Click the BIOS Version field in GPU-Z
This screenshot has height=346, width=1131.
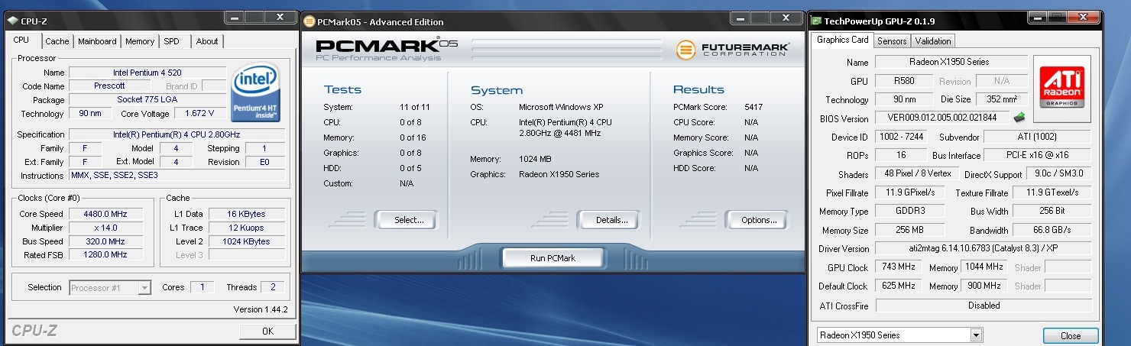click(942, 118)
